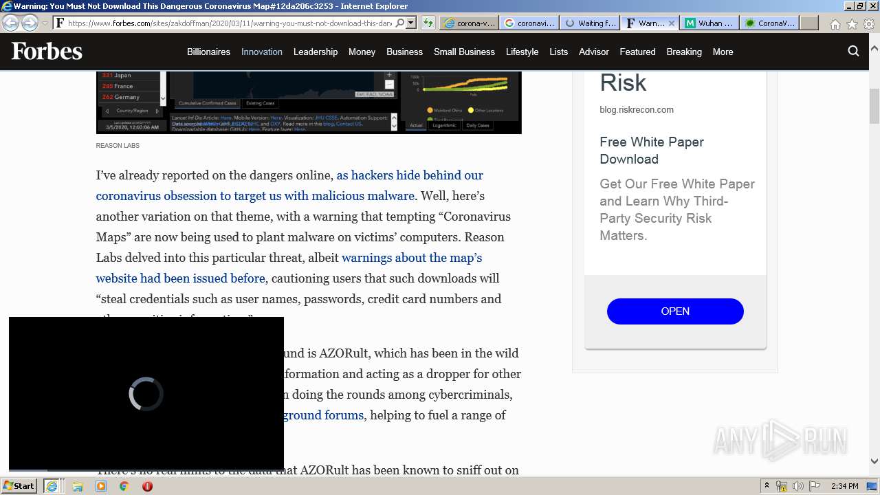Open link about hackers hiding behind coronavirus obsession
The height and width of the screenshot is (495, 880).
pyautogui.click(x=289, y=186)
